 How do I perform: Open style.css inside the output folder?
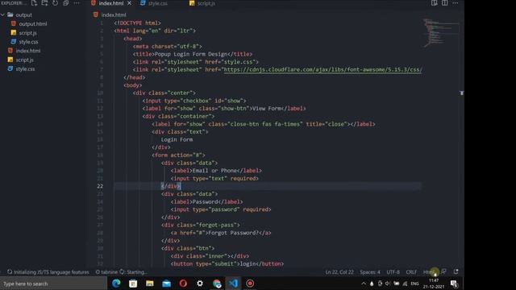pyautogui.click(x=28, y=42)
